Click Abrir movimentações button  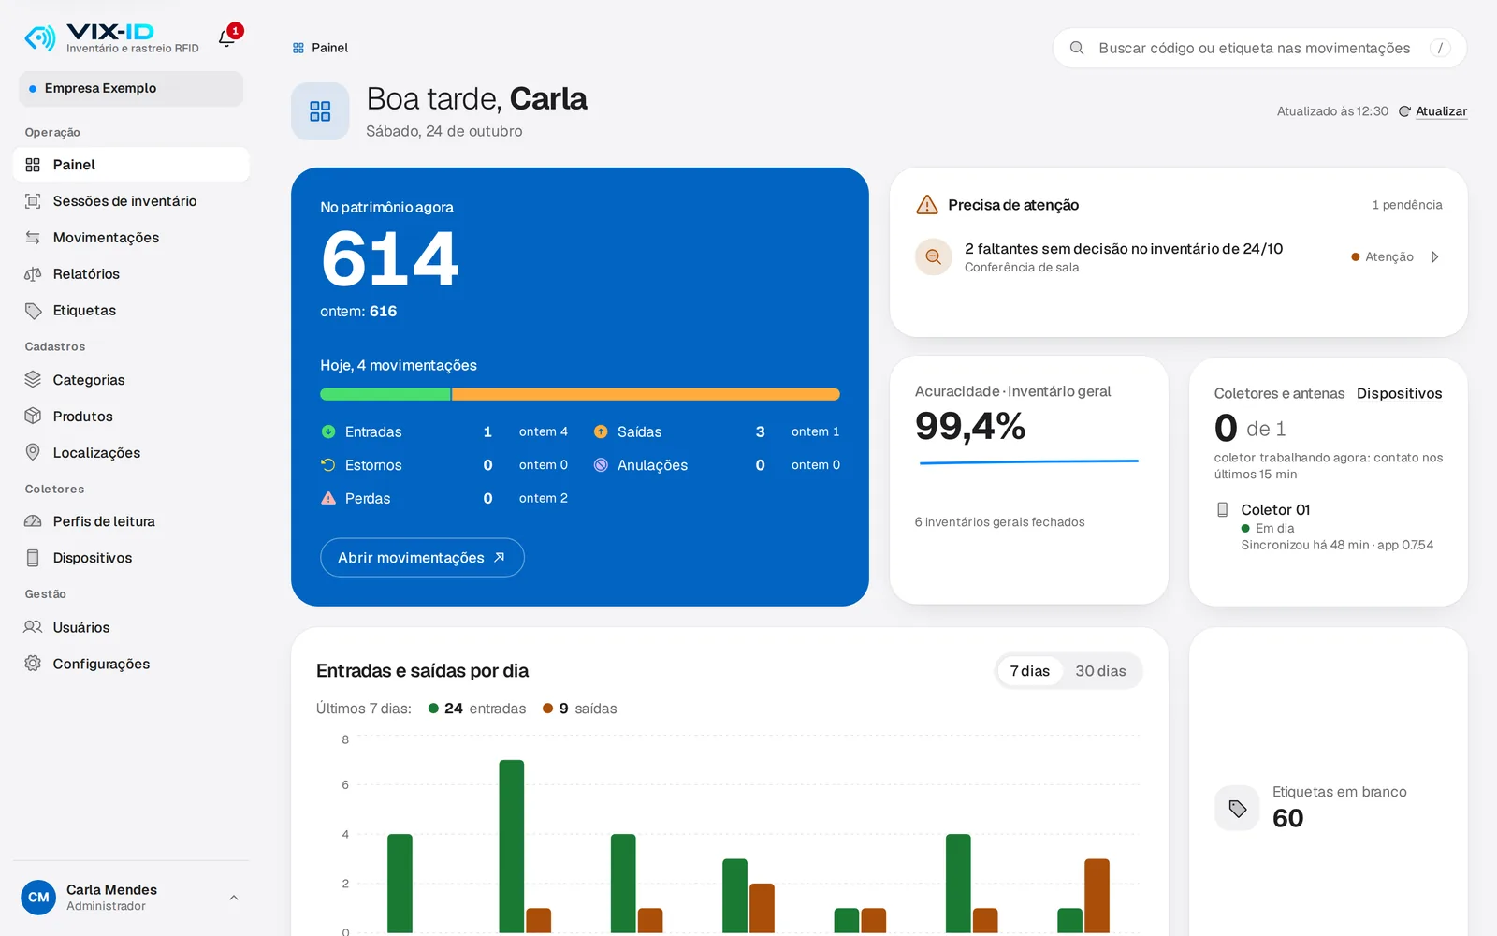click(x=422, y=558)
